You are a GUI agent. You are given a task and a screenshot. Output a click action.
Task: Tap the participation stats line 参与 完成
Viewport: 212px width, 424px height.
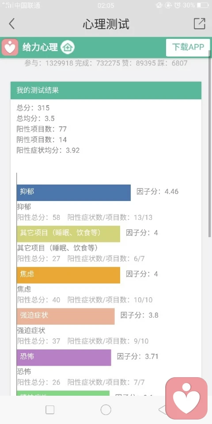point(106,63)
